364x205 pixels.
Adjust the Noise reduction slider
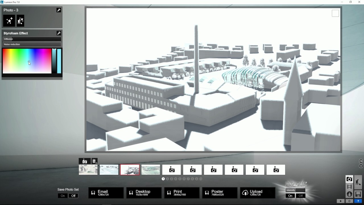[x=32, y=44]
